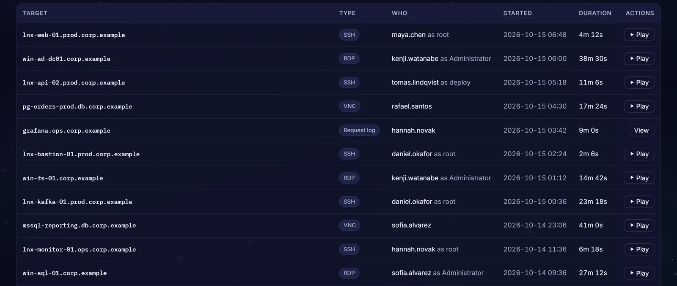Click user rafael.santos
This screenshot has height=286, width=677.
coord(412,106)
